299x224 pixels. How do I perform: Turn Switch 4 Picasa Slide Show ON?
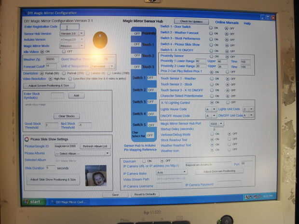[211, 45]
